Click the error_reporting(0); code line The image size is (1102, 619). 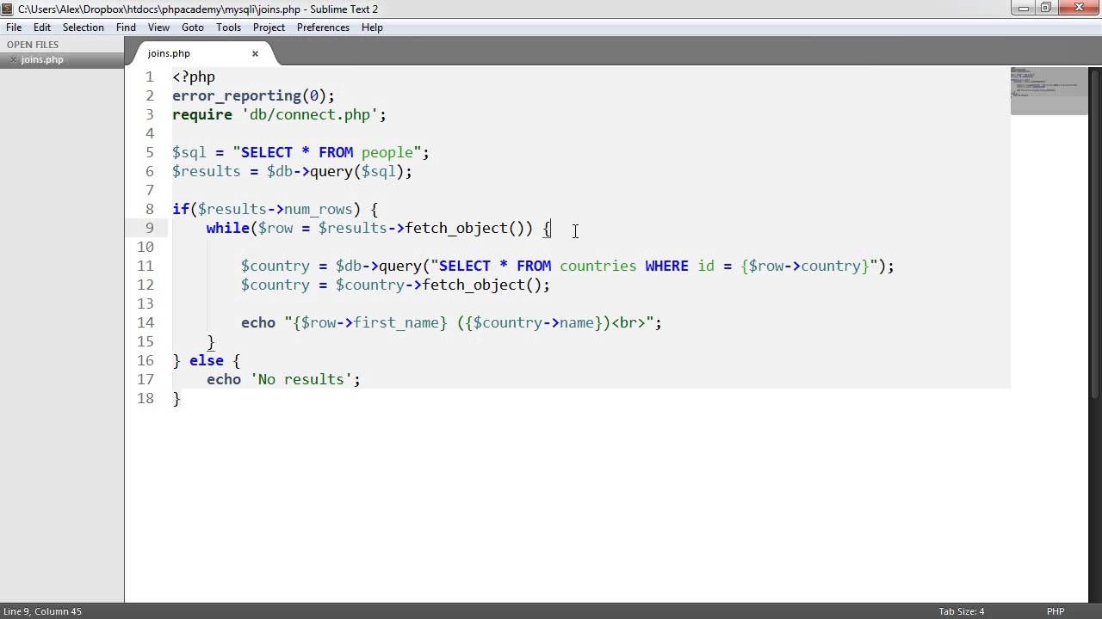click(253, 95)
